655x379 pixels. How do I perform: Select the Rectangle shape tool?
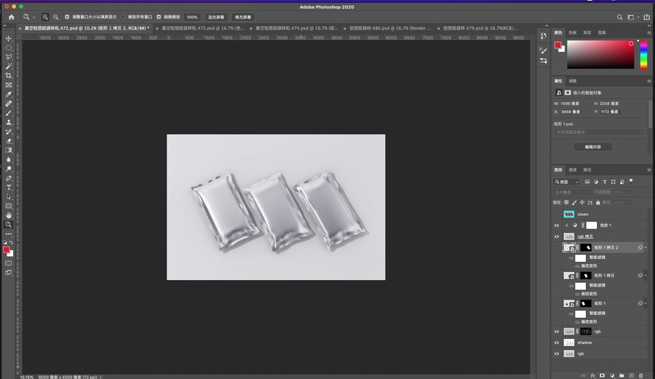pyautogui.click(x=8, y=206)
